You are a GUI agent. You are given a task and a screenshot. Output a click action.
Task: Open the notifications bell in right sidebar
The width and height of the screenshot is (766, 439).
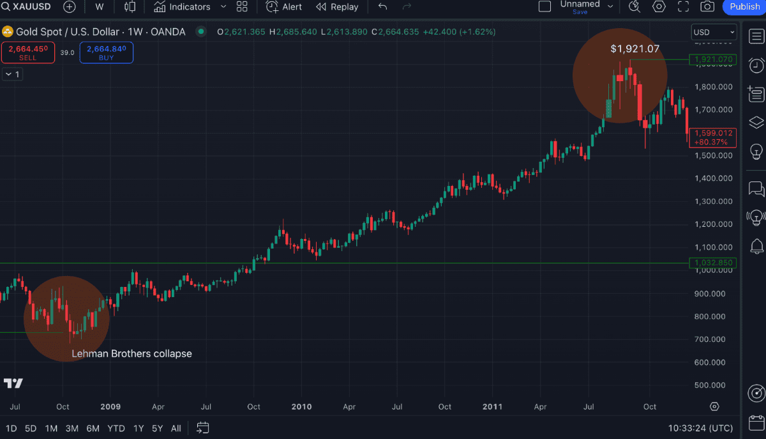click(756, 246)
